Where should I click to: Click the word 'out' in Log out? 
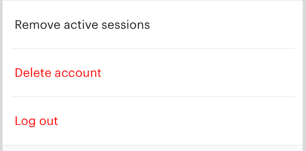click(x=49, y=121)
